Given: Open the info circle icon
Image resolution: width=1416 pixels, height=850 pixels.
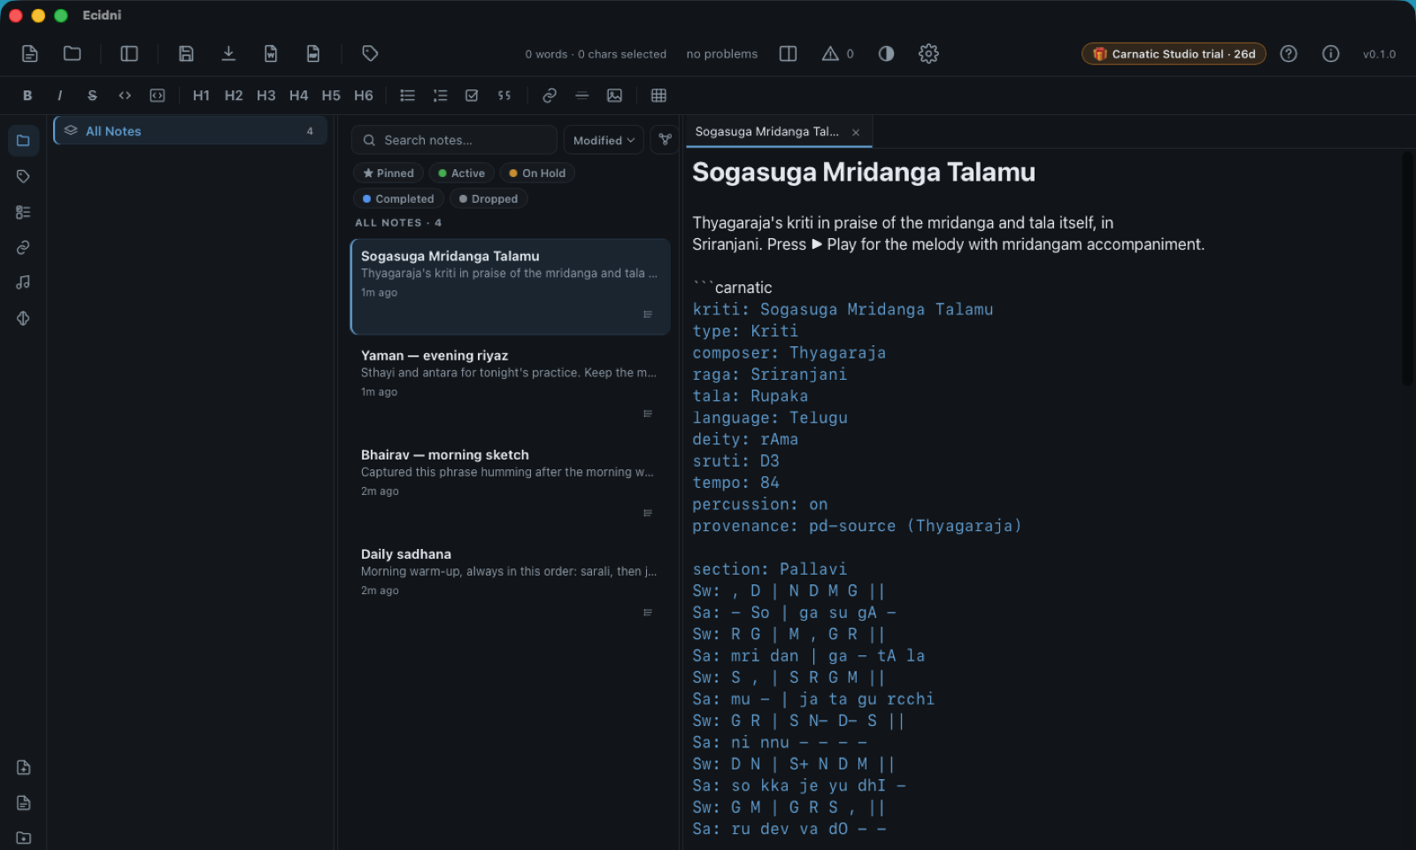Looking at the screenshot, I should click(1331, 54).
